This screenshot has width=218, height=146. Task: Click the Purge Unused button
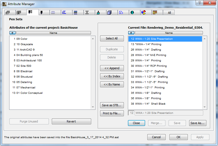pos(29,121)
